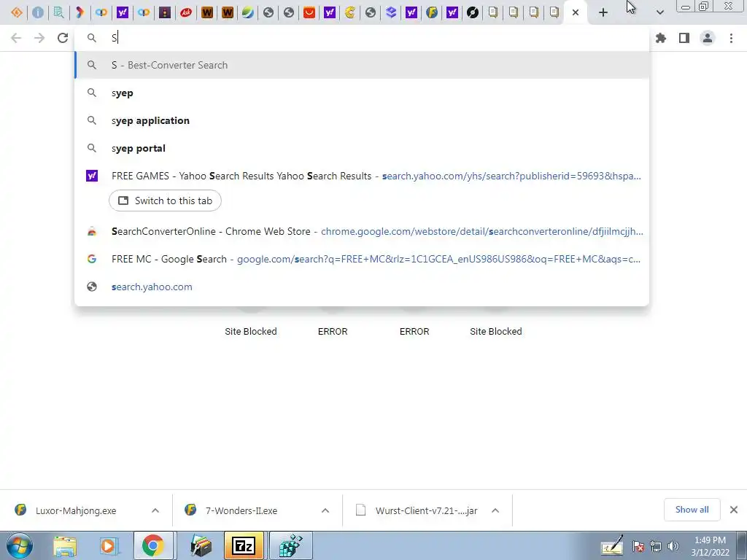
Task: Open the 7-Zip taskbar icon
Action: (244, 545)
